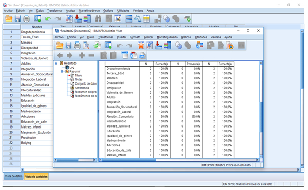Insert title icon in Visor outline toolbar
Viewport: 308px width, 190px height.
coord(134,55)
